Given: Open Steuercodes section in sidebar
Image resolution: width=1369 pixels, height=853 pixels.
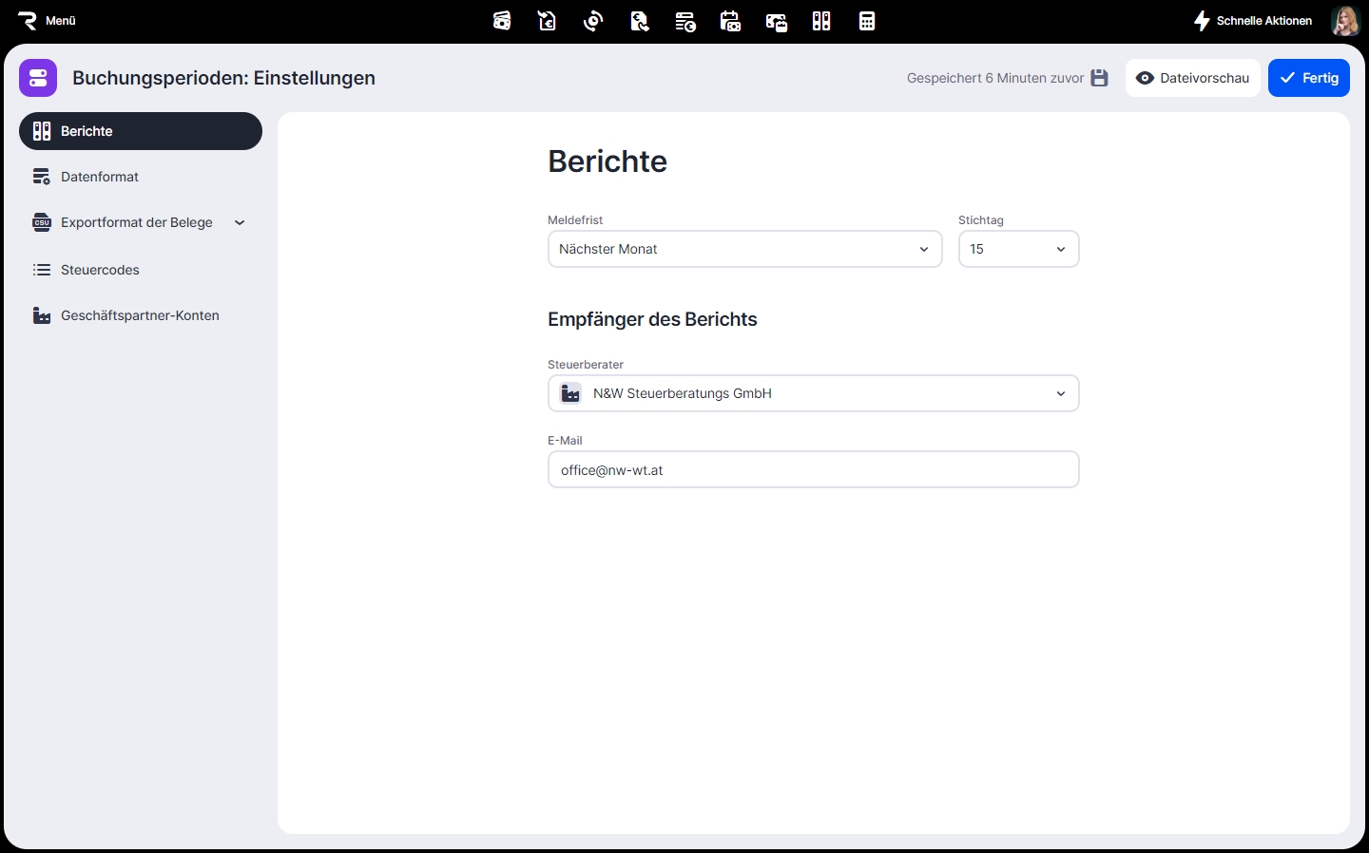Looking at the screenshot, I should (x=100, y=270).
